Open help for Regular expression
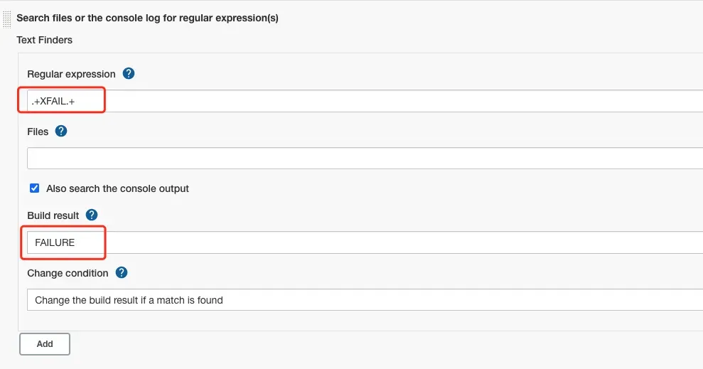This screenshot has height=369, width=703. 129,73
